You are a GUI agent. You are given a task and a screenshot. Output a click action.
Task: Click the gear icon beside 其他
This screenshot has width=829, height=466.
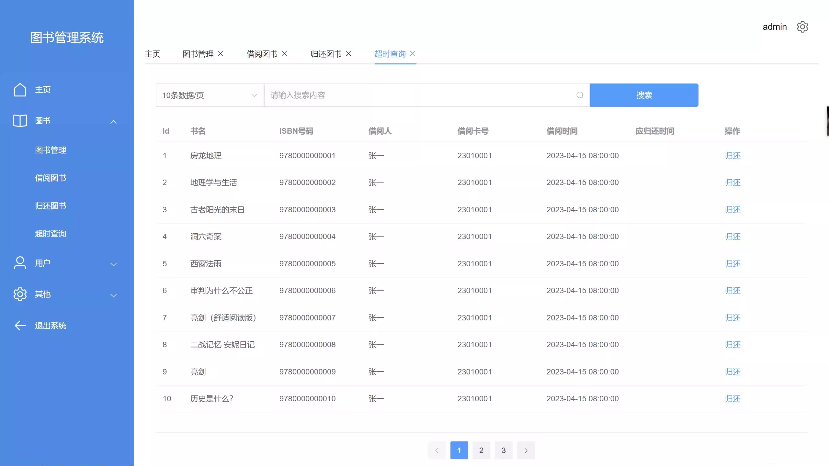pos(20,294)
